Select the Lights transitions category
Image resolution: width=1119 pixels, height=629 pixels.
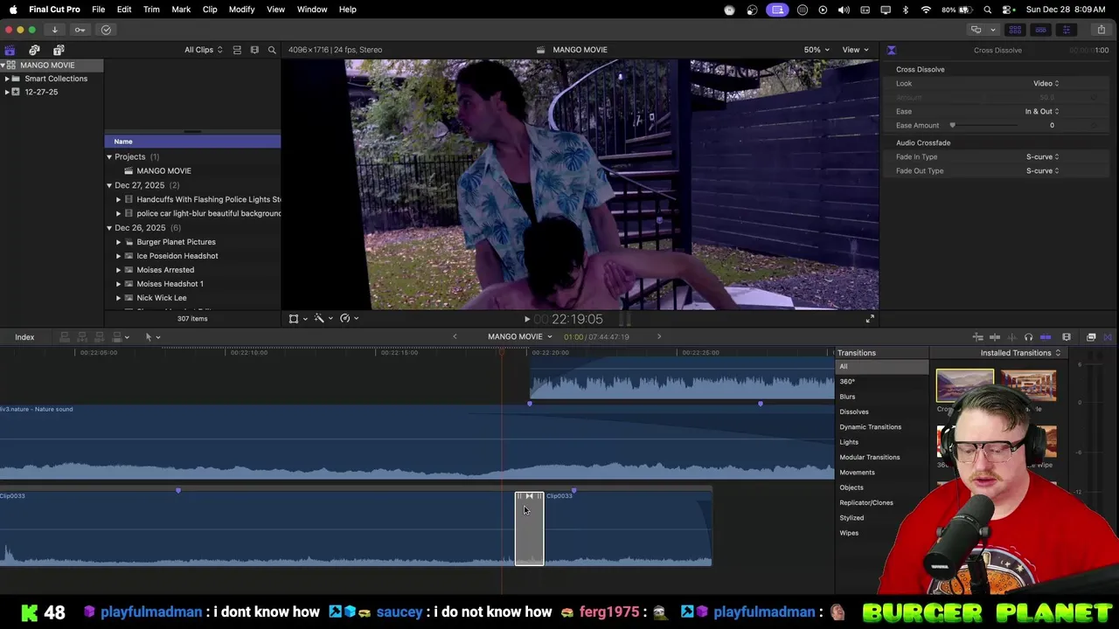click(849, 442)
